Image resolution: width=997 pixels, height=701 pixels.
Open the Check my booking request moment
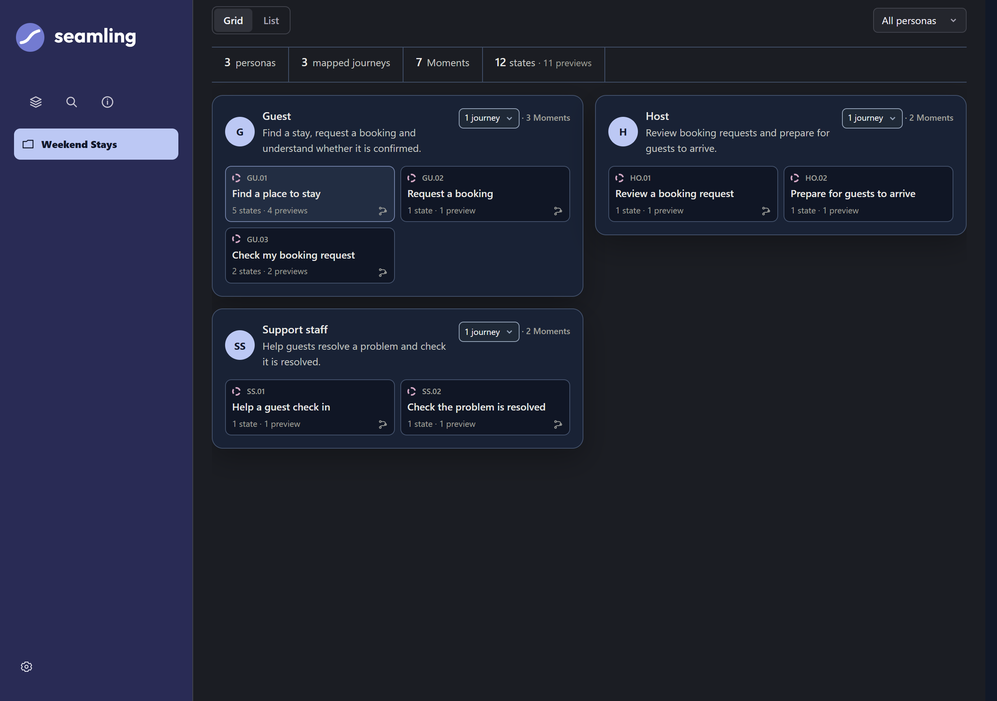(x=310, y=255)
